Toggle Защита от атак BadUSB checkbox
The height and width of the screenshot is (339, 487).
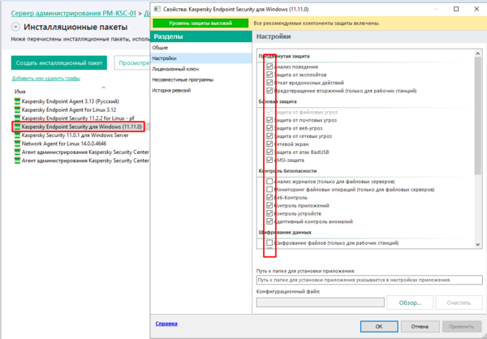pos(269,152)
